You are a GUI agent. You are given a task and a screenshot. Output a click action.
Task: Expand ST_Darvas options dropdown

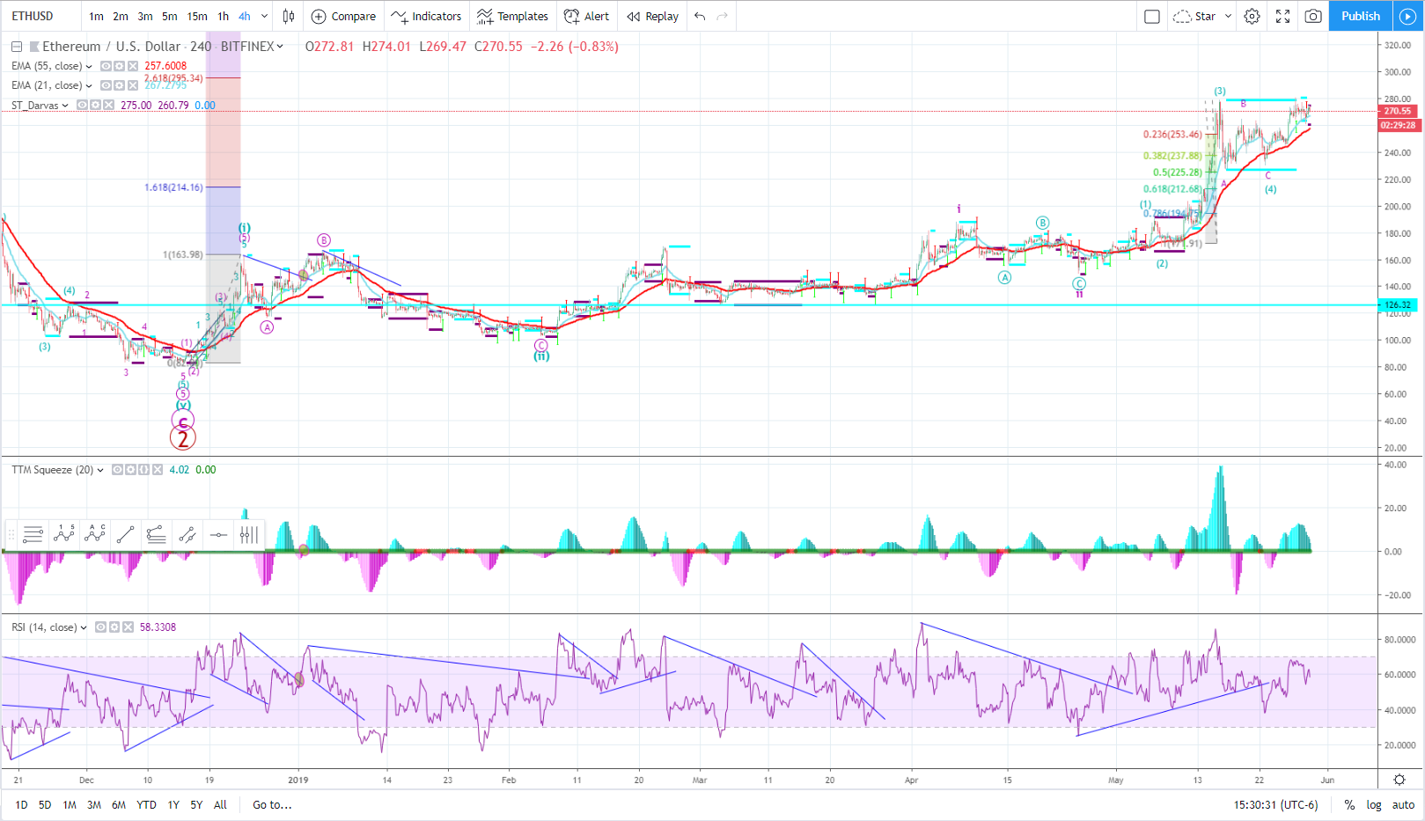(x=65, y=106)
